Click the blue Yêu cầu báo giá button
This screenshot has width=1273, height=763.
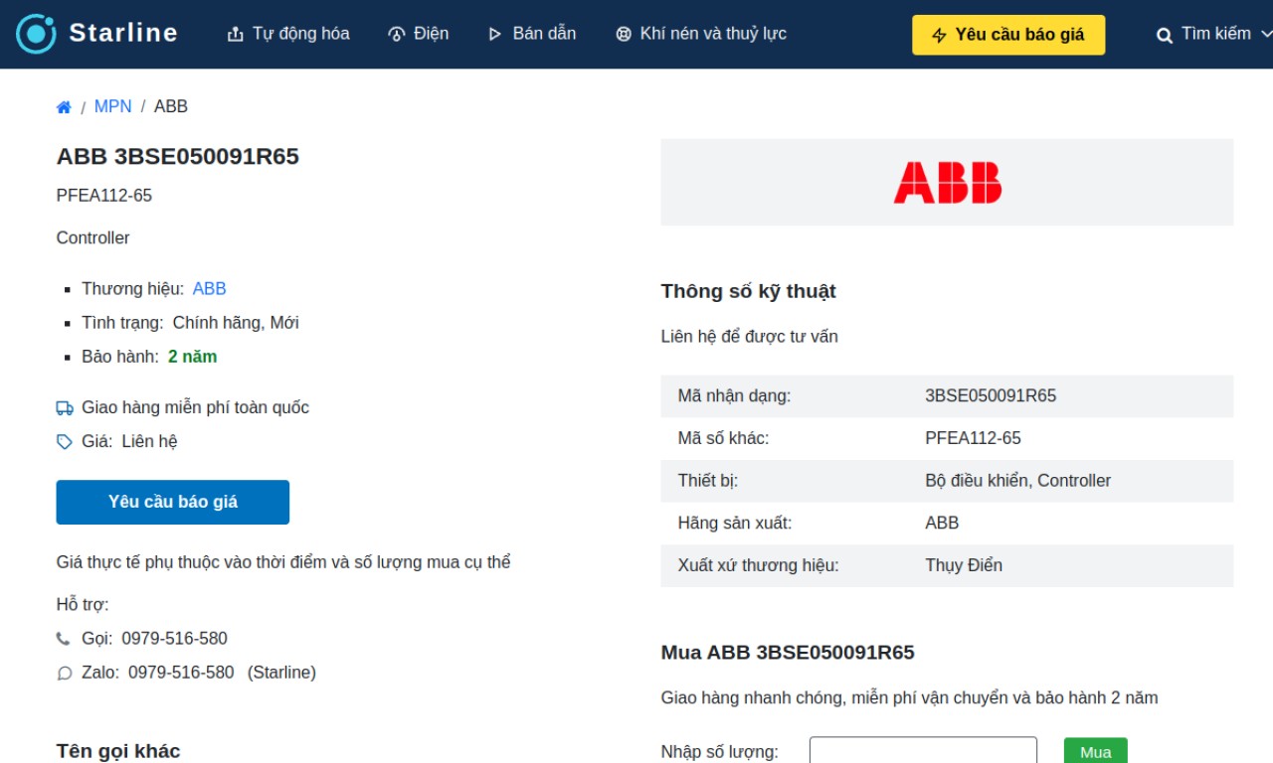(173, 502)
